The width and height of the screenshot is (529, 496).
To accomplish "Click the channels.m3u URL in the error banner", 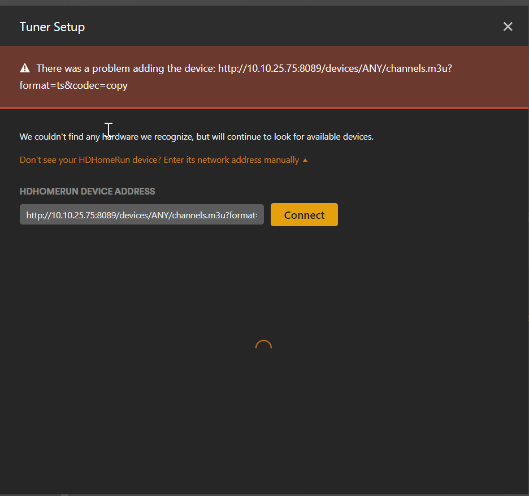I will point(335,68).
